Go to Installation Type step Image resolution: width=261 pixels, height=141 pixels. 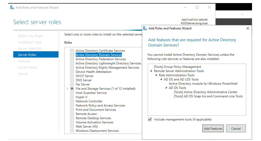(30, 42)
